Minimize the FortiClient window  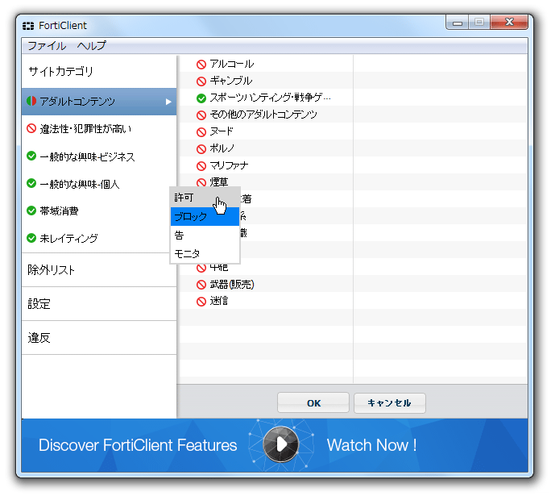pos(458,23)
